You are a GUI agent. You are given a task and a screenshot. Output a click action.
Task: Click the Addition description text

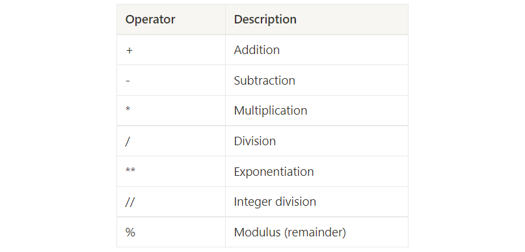(x=257, y=50)
